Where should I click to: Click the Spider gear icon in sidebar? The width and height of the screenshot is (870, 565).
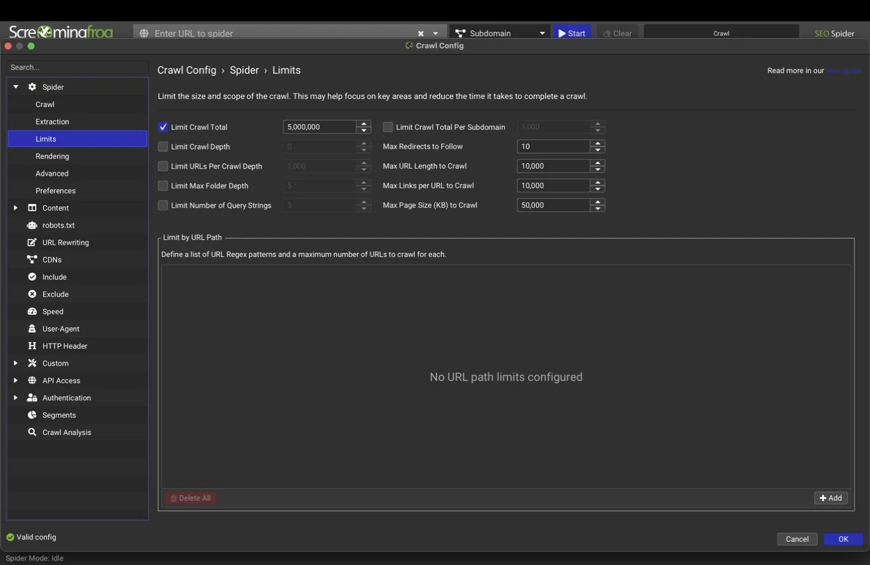pyautogui.click(x=32, y=87)
